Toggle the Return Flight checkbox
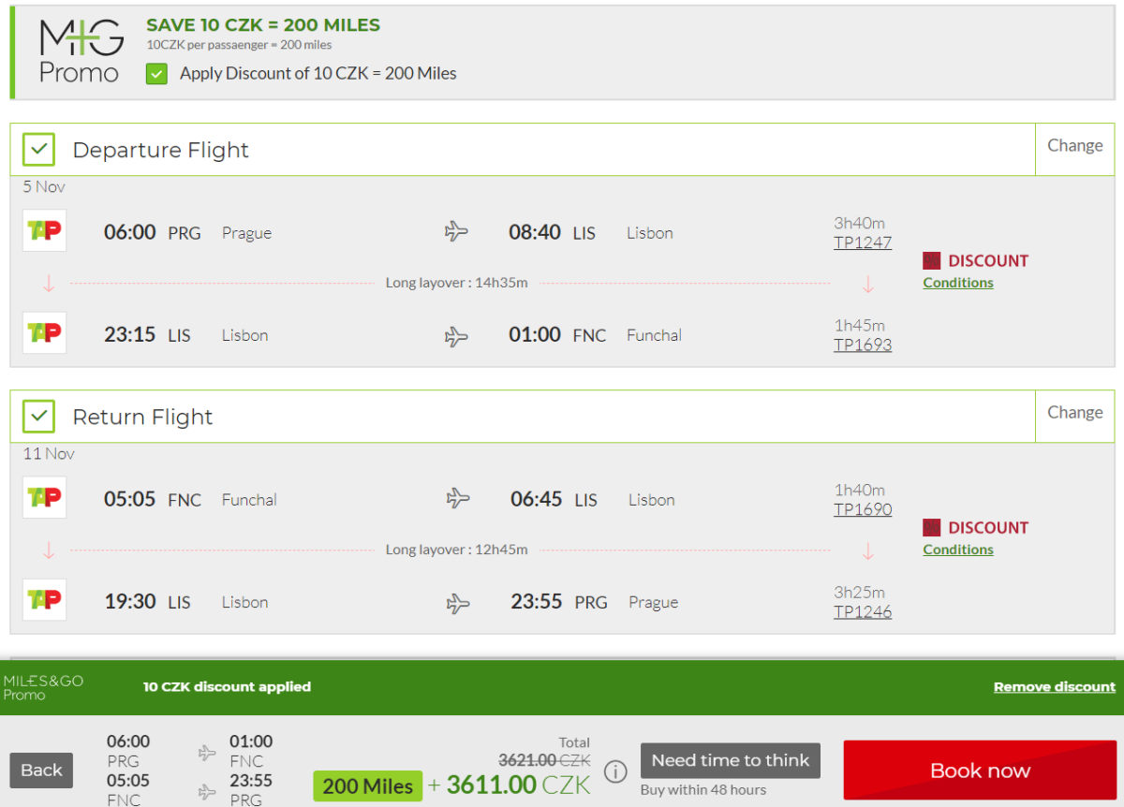 point(39,417)
